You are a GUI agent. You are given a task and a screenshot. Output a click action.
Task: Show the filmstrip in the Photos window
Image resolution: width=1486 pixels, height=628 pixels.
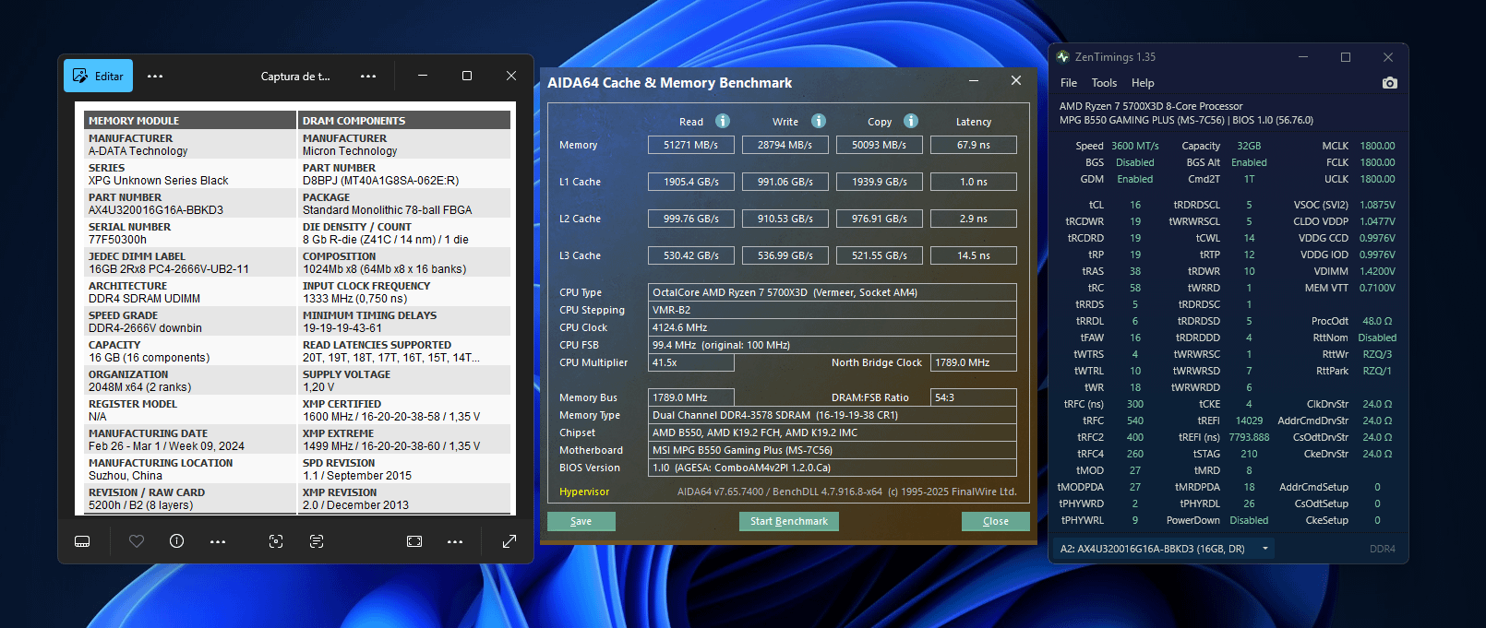[x=82, y=541]
